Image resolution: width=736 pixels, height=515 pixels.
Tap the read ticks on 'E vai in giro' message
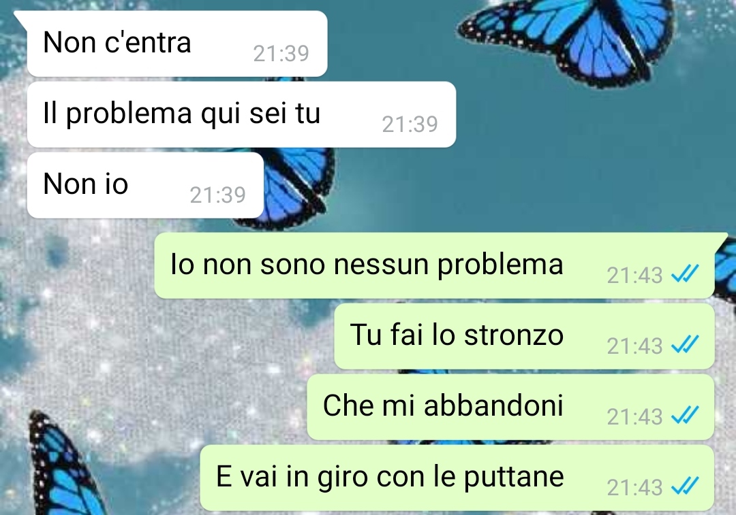(686, 486)
